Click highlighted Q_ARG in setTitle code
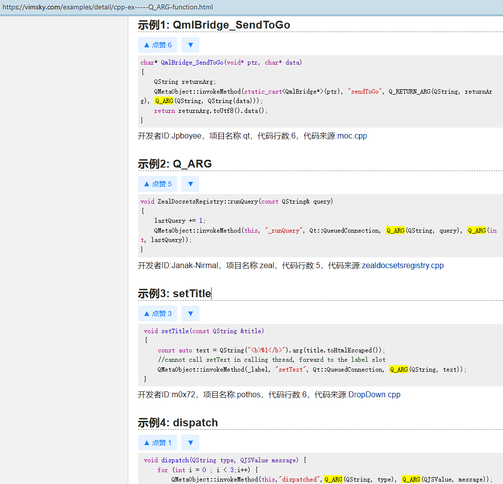The image size is (503, 484). point(399,370)
